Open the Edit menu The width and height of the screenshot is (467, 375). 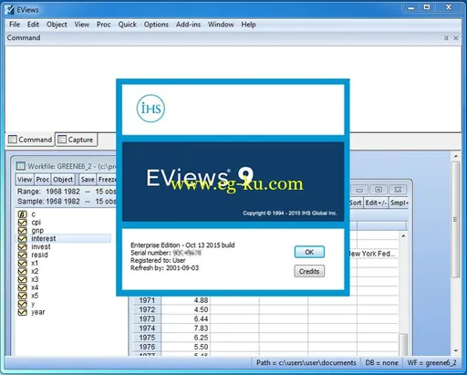33,25
